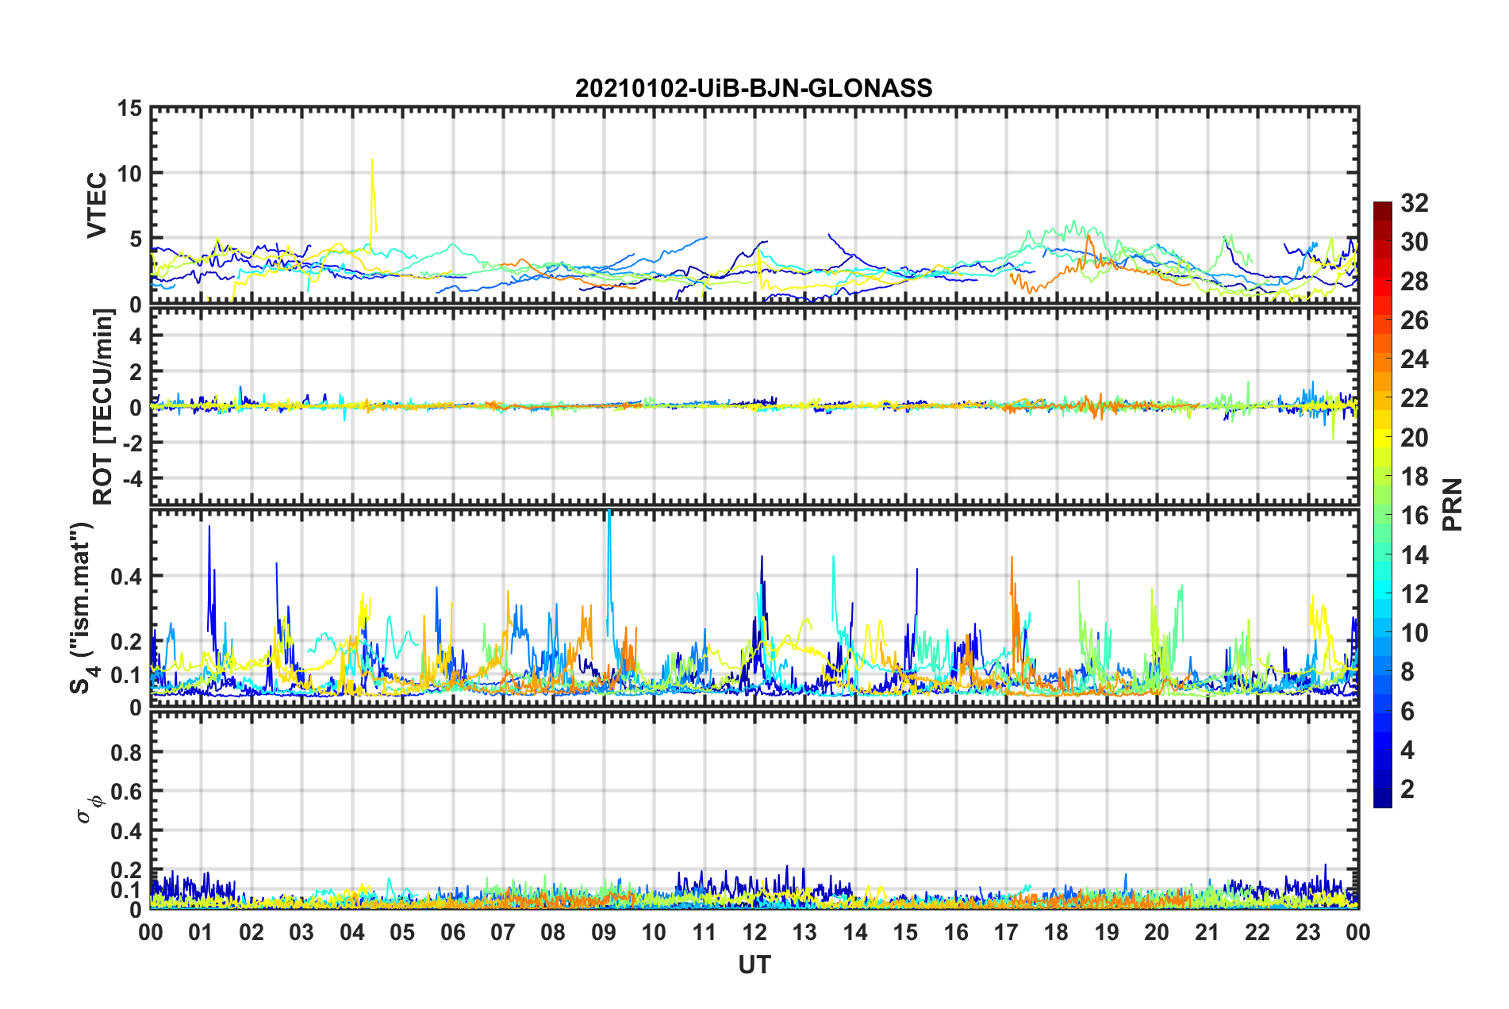The height and width of the screenshot is (1009, 1509).
Task: Select colorbar tick label 8
Action: [x=1407, y=672]
